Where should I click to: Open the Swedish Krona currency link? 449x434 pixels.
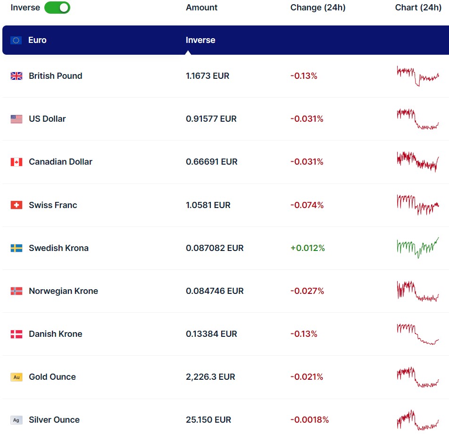[58, 248]
